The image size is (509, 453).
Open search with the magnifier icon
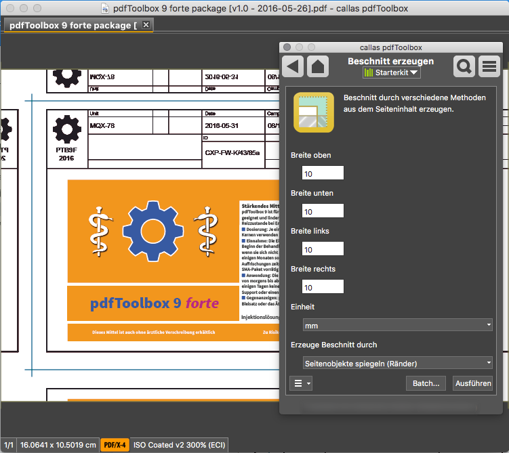[x=464, y=66]
